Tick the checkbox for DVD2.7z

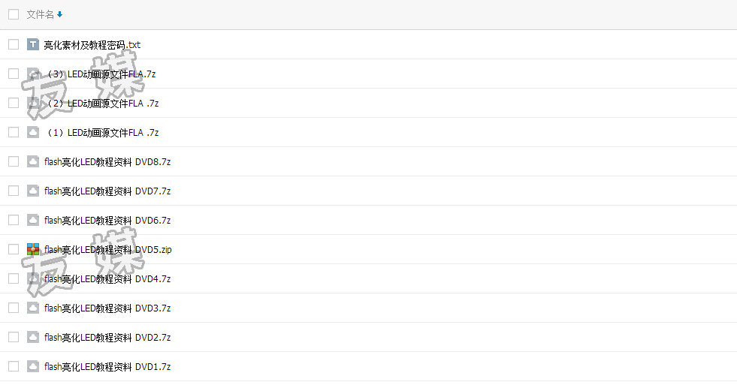point(14,337)
